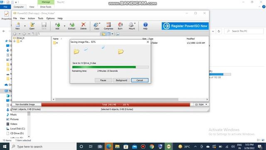Open the Computer ribbon tab in This PC
This screenshot has width=266, height=150.
[19, 7]
